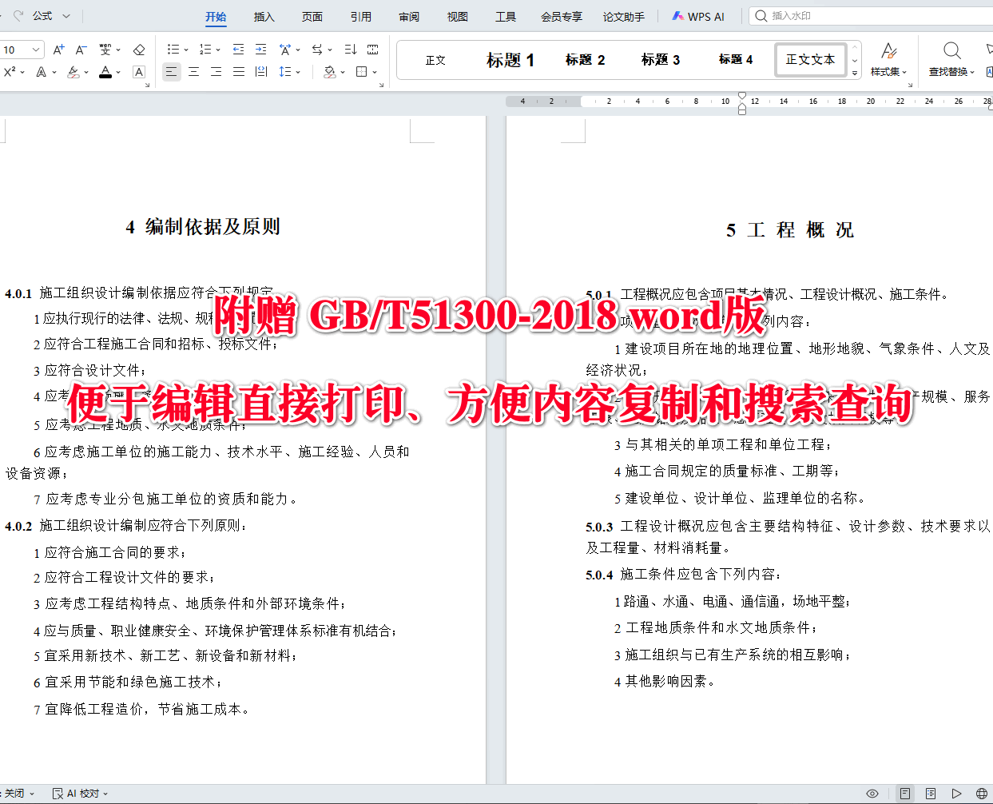Add a character border (boxed A)

point(139,72)
